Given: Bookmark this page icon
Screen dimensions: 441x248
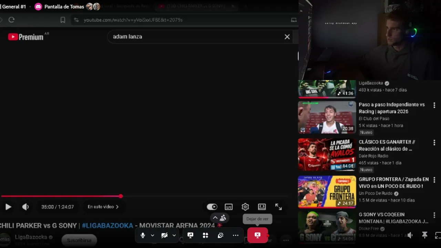Looking at the screenshot, I should [x=63, y=20].
